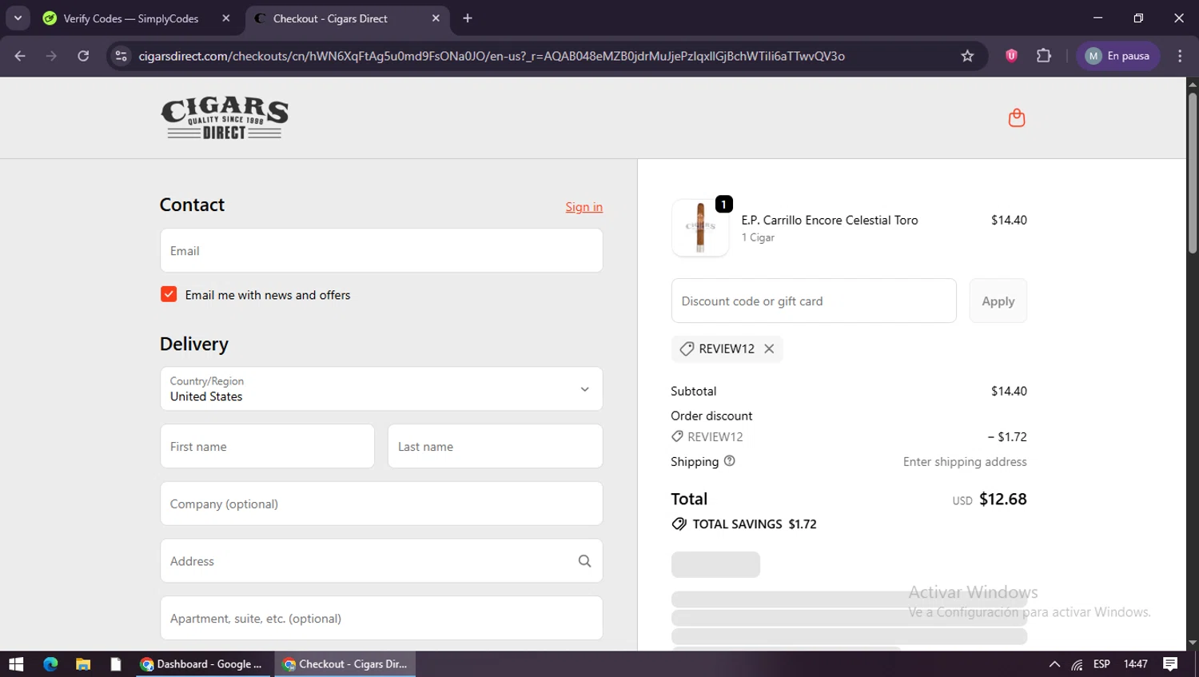Screen dimensions: 1199x677
Task: Click the uBlock shield extension icon
Action: (1011, 56)
